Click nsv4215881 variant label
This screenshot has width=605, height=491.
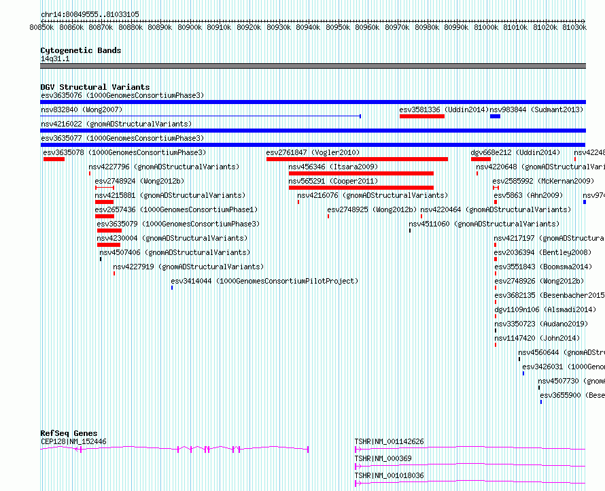pyautogui.click(x=170, y=195)
